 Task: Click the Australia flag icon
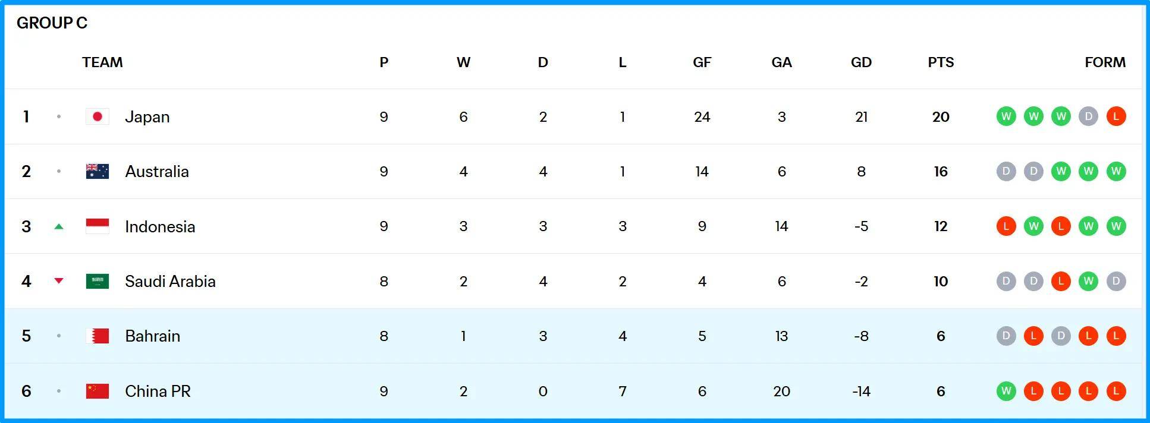pos(98,171)
